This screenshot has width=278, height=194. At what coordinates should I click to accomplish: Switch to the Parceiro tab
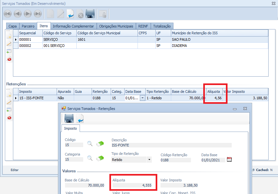[28, 26]
